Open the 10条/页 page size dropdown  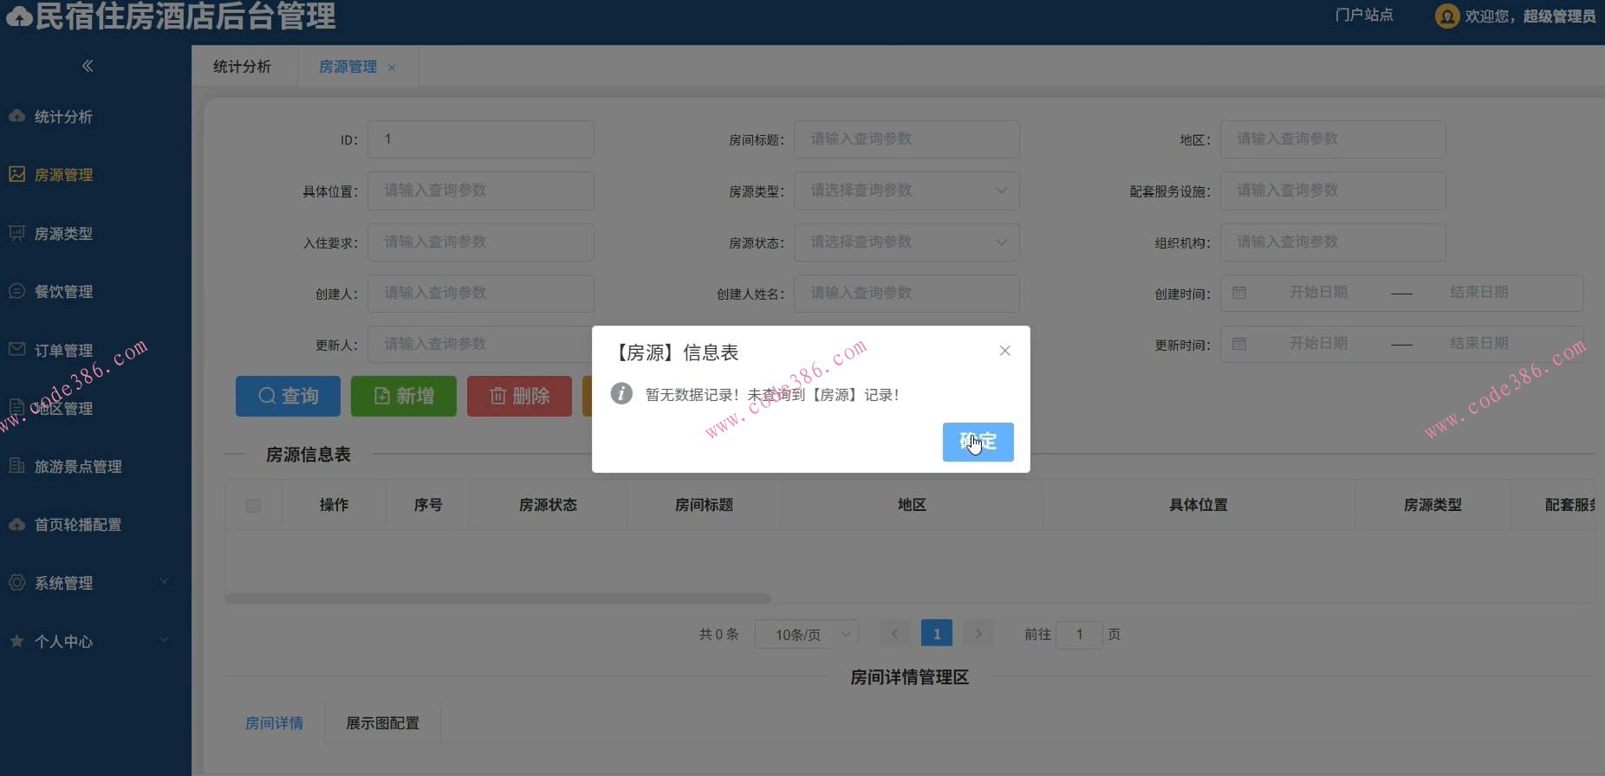(x=807, y=634)
